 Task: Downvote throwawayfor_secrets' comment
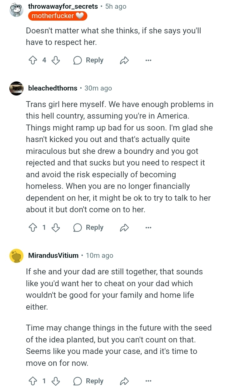(55, 60)
